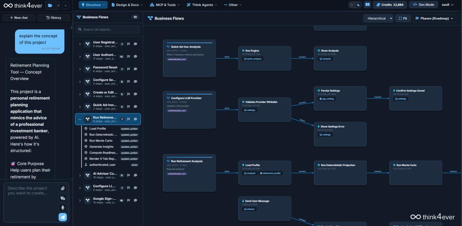Open comments icon on User Authentication row

tap(135, 56)
